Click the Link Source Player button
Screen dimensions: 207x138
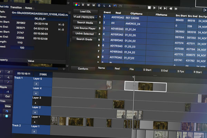click(85, 28)
